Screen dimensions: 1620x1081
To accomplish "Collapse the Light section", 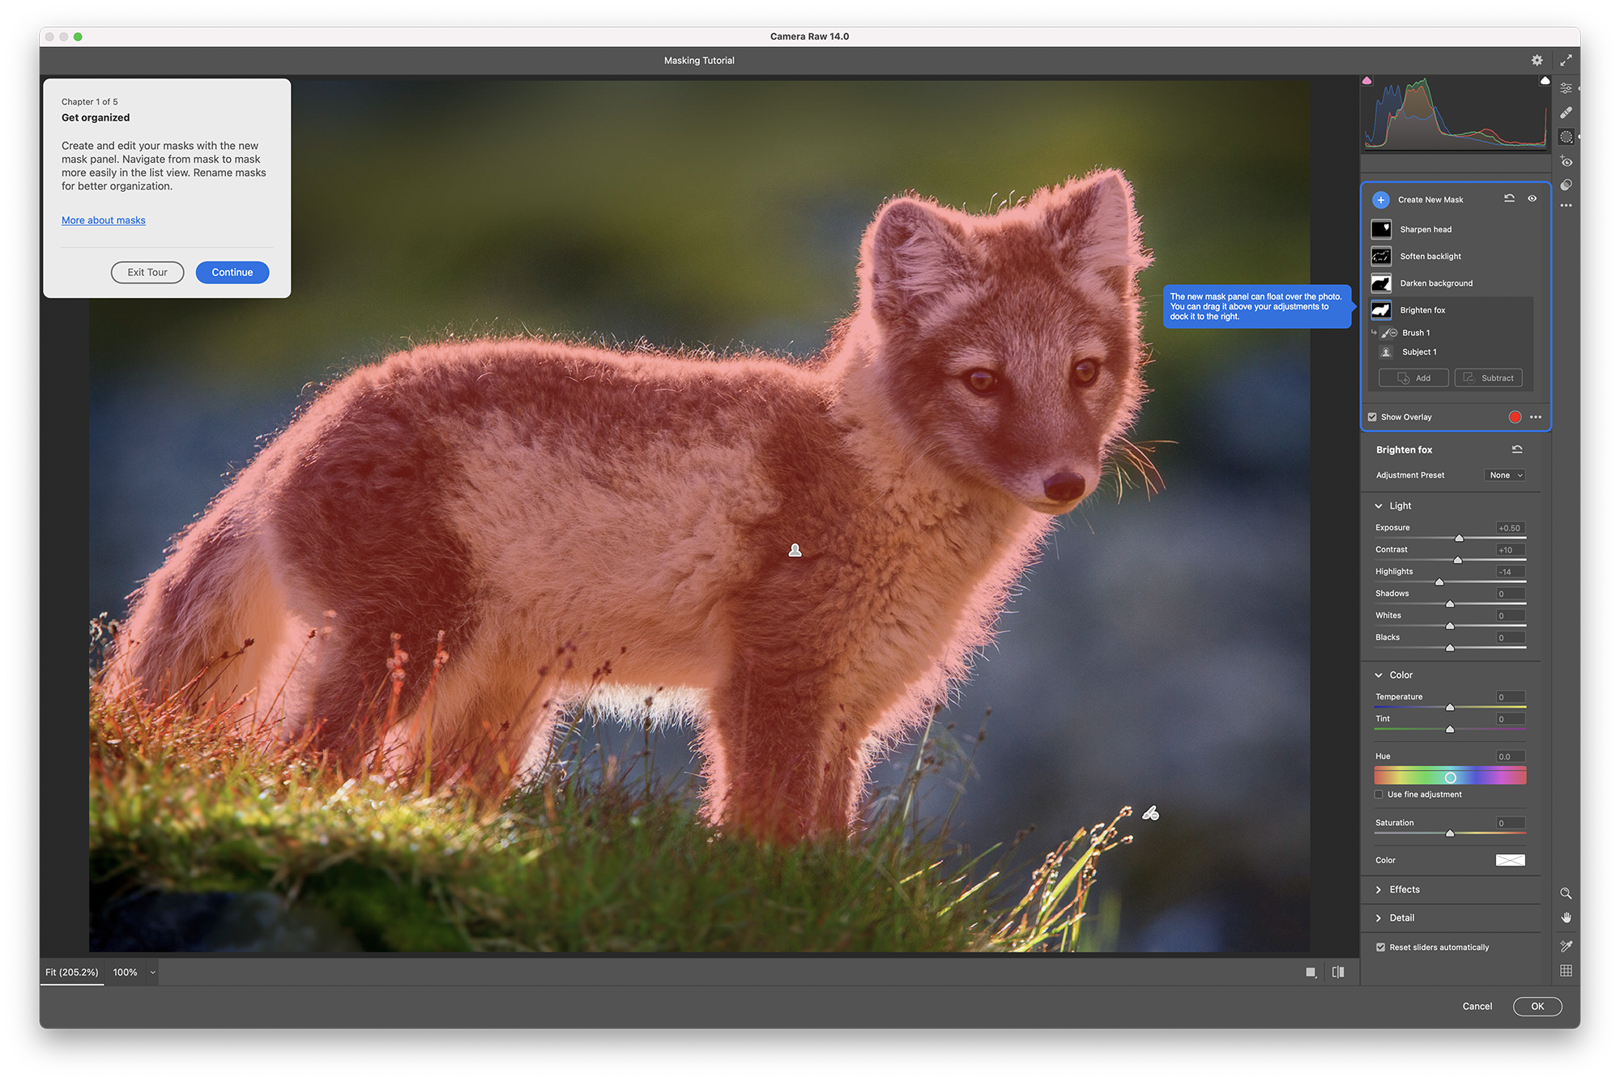I will 1379,506.
